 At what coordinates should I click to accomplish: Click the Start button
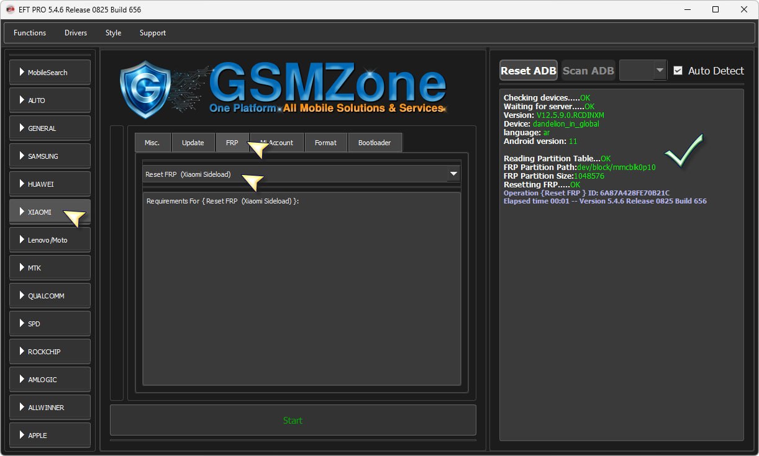[293, 420]
